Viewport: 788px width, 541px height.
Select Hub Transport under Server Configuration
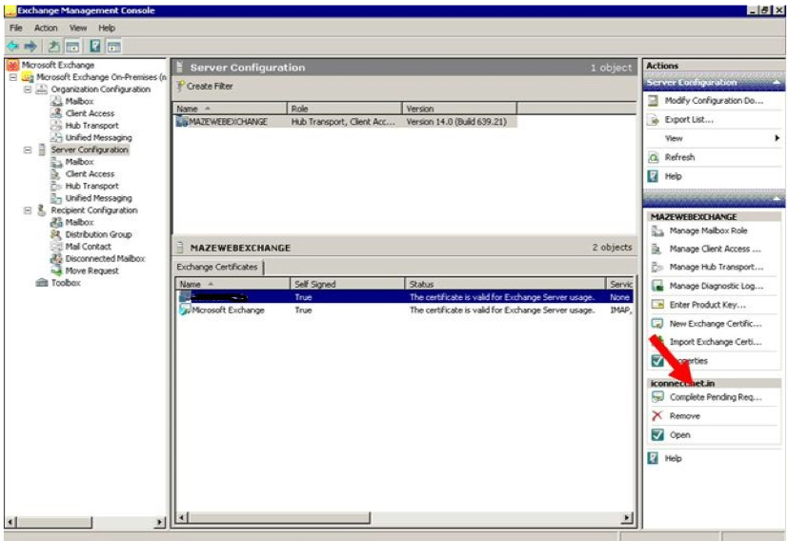click(x=91, y=186)
